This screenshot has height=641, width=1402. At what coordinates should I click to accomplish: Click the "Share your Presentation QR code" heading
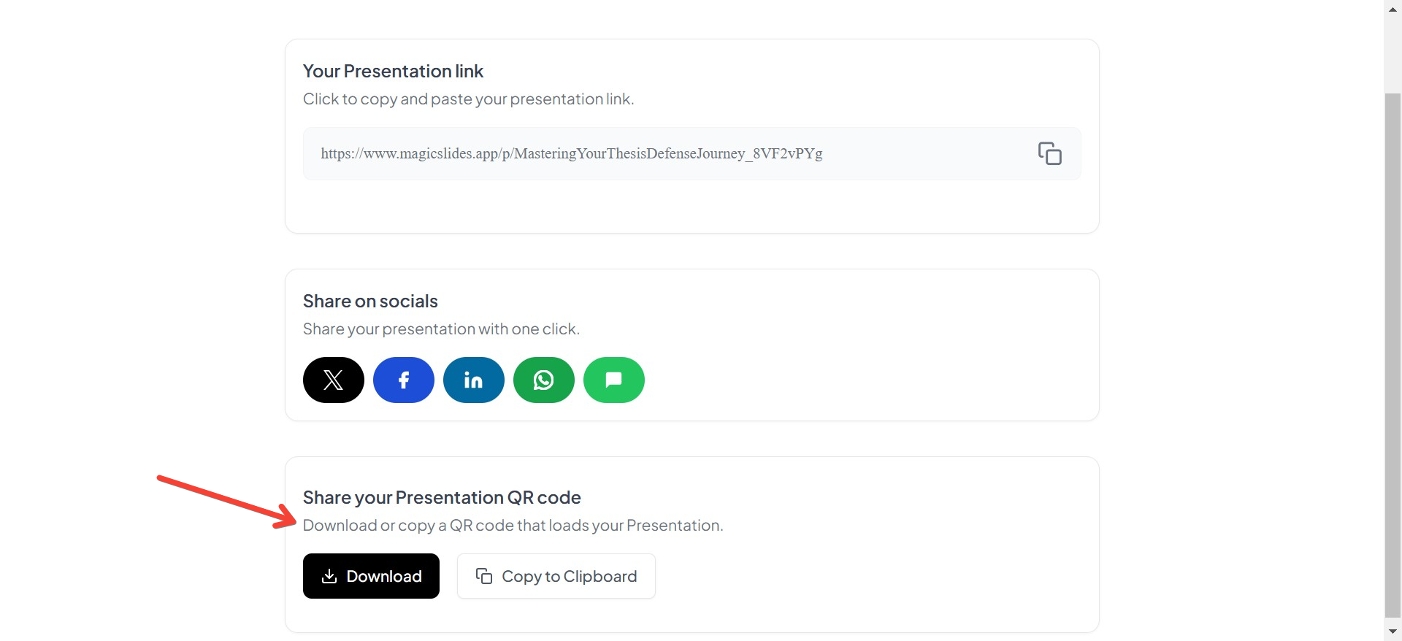pyautogui.click(x=442, y=497)
